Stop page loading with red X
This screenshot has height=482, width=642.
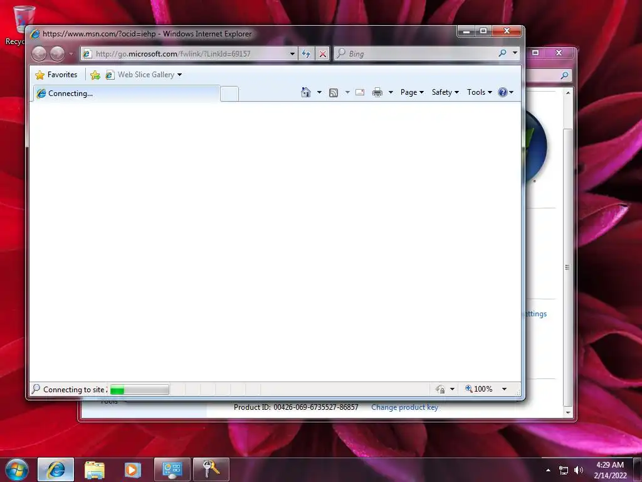pyautogui.click(x=323, y=54)
